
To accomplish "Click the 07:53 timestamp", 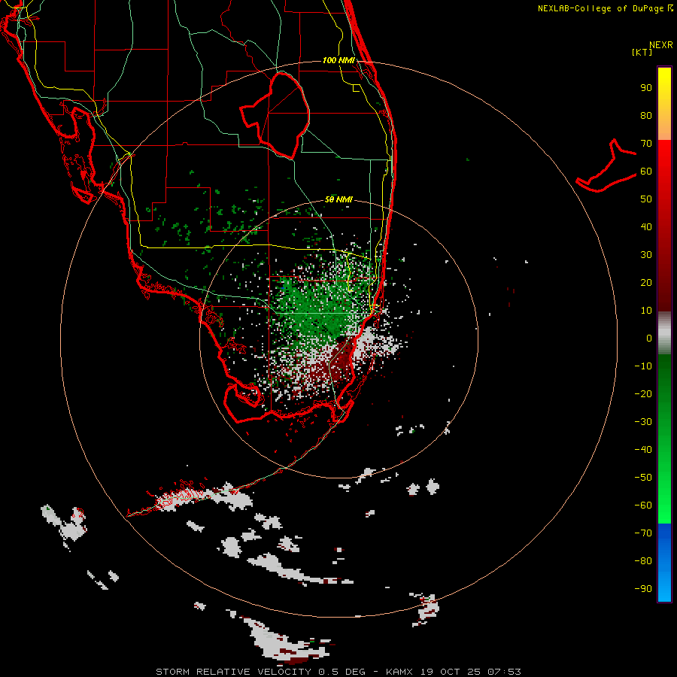I will tap(504, 672).
